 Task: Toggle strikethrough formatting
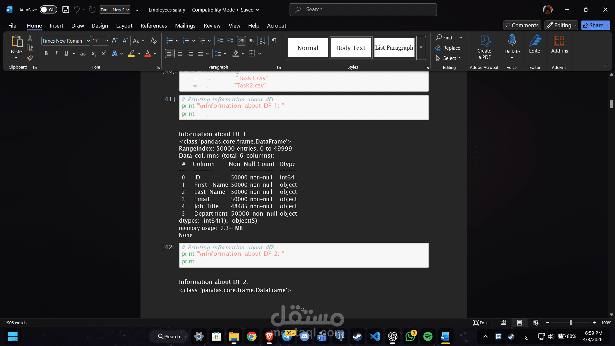[83, 54]
